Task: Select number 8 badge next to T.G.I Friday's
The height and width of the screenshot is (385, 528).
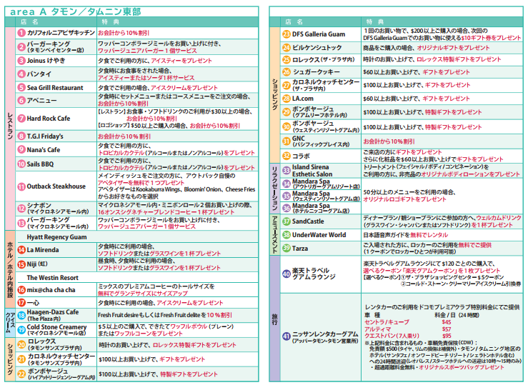Action: 21,136
